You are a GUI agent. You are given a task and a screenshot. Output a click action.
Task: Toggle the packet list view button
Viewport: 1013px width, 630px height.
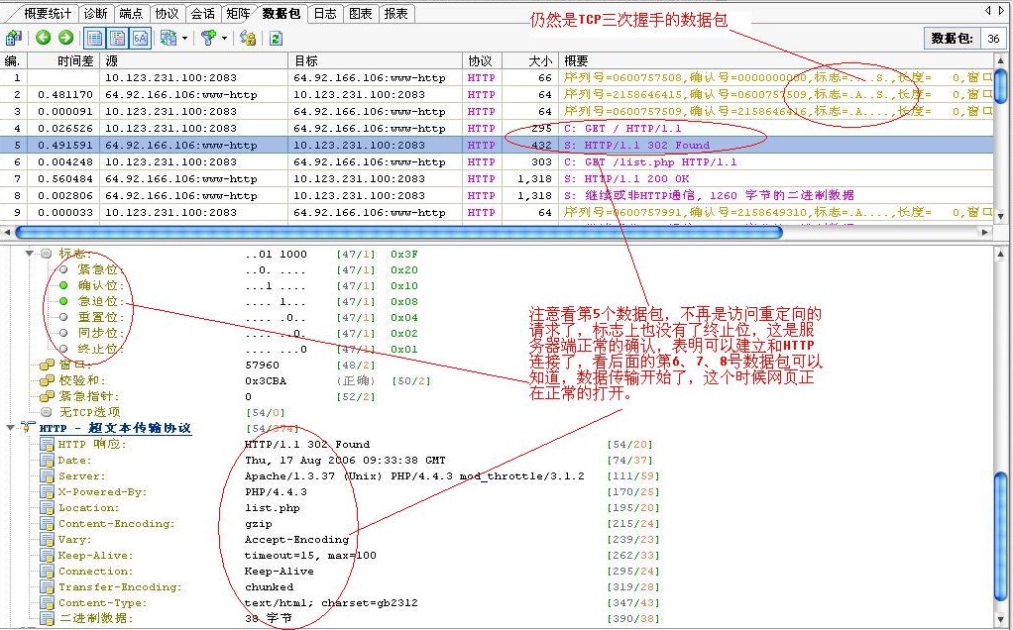[x=95, y=38]
